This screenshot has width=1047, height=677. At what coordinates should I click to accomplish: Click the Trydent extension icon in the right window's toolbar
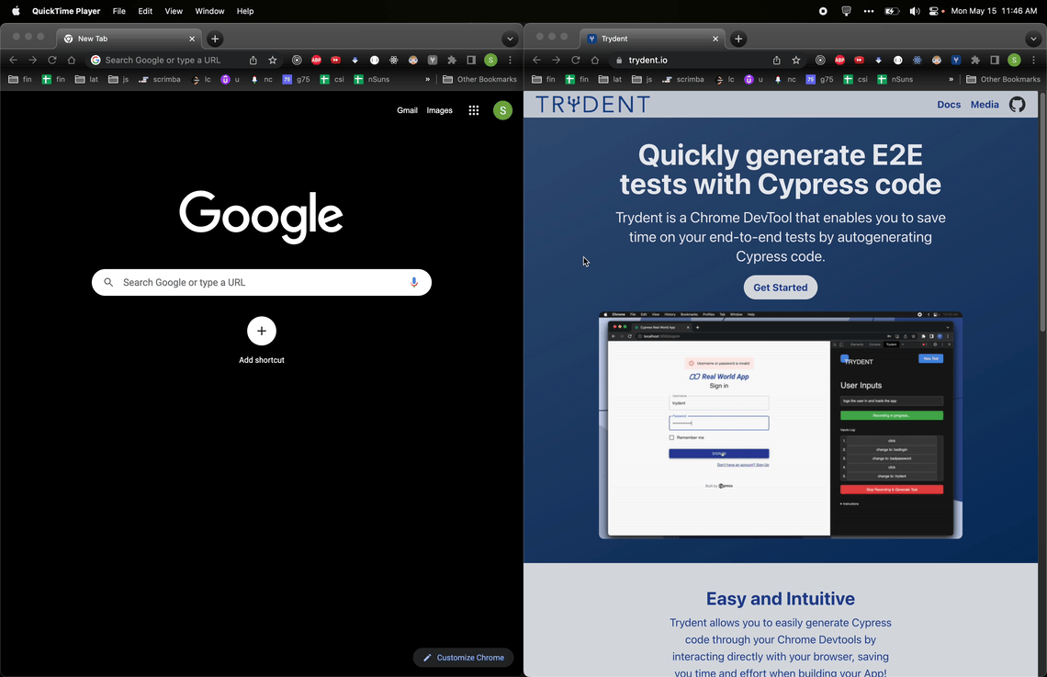click(x=956, y=60)
